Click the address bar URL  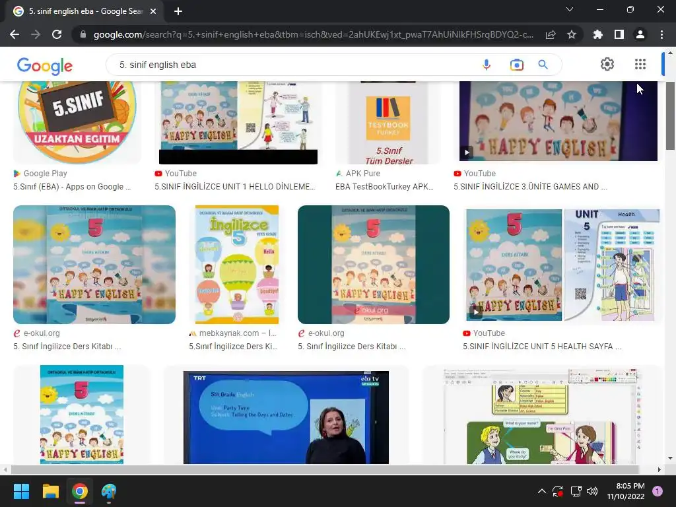point(313,34)
